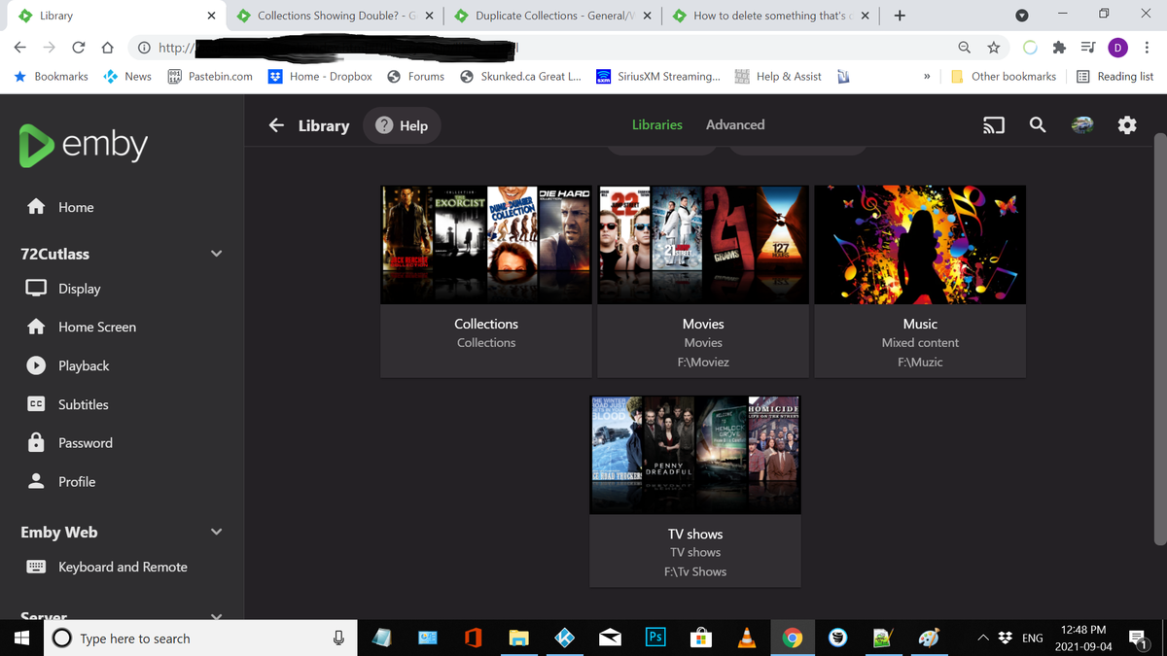
Task: Open the Reading list
Action: tap(1115, 77)
